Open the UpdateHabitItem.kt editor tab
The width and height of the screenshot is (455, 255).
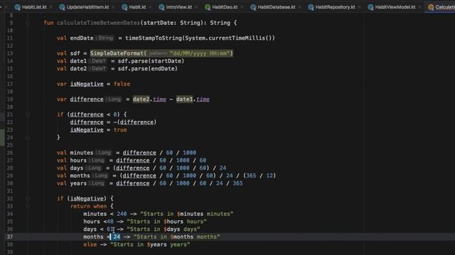(x=87, y=7)
